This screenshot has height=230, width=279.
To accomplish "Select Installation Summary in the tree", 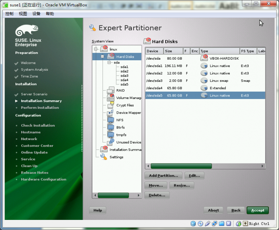I will [127, 149].
